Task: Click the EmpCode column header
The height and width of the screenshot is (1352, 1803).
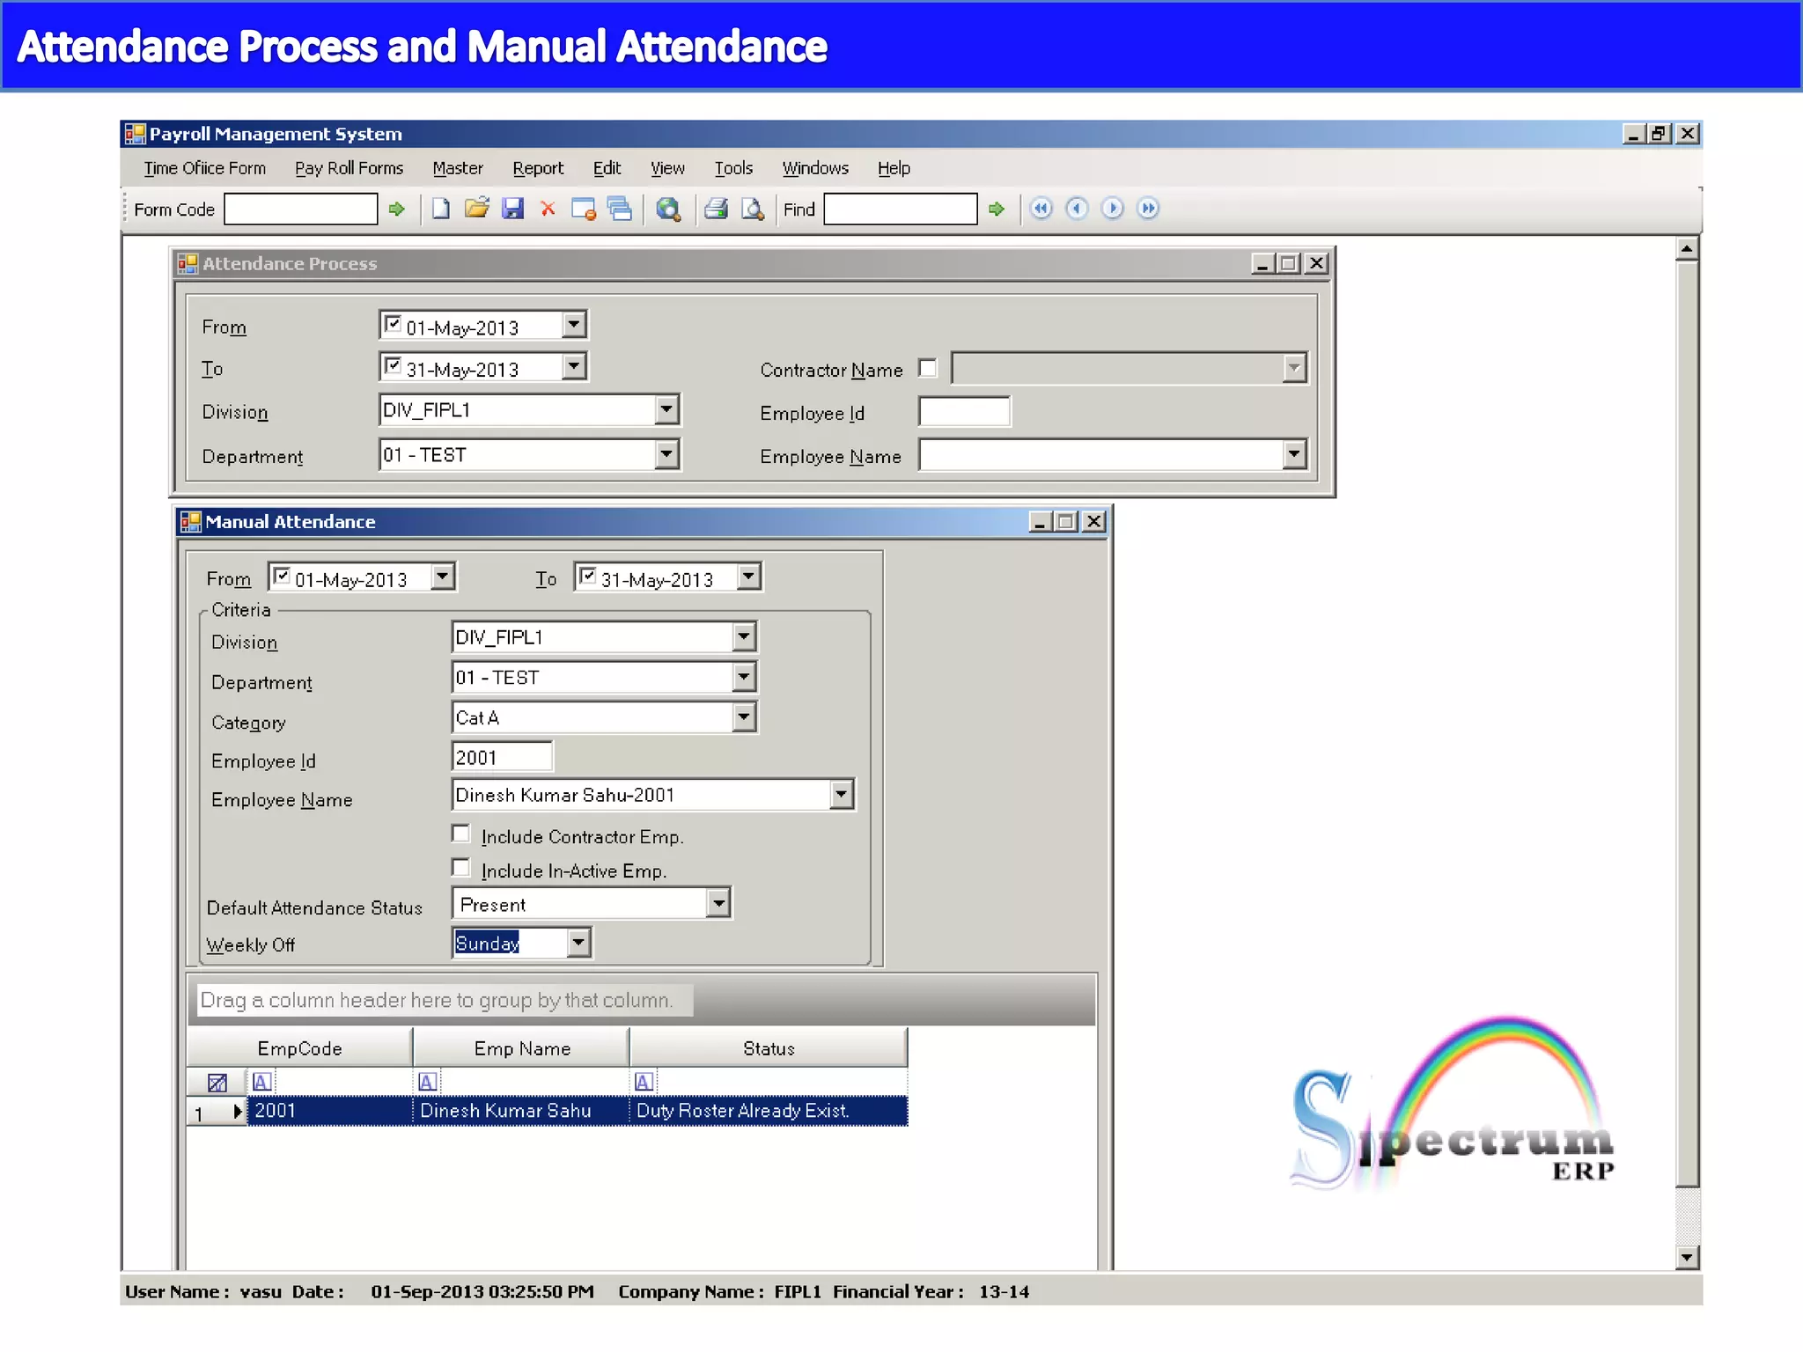Action: pyautogui.click(x=299, y=1048)
